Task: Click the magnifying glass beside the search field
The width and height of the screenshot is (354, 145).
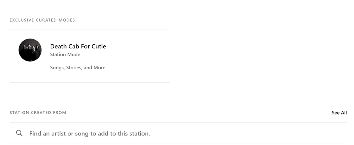Action: pyautogui.click(x=19, y=133)
